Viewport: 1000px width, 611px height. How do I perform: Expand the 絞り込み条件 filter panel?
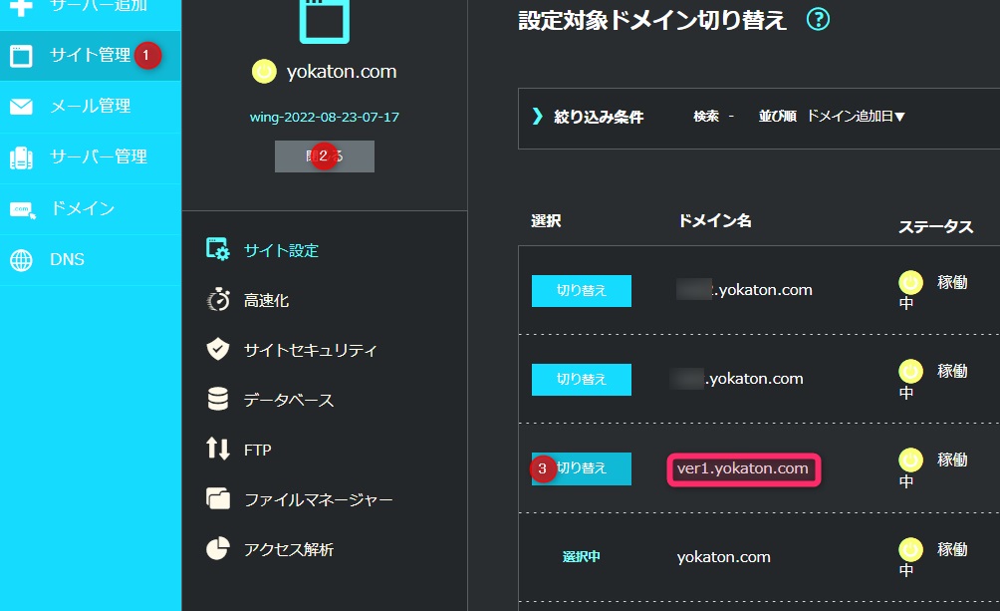(x=587, y=117)
